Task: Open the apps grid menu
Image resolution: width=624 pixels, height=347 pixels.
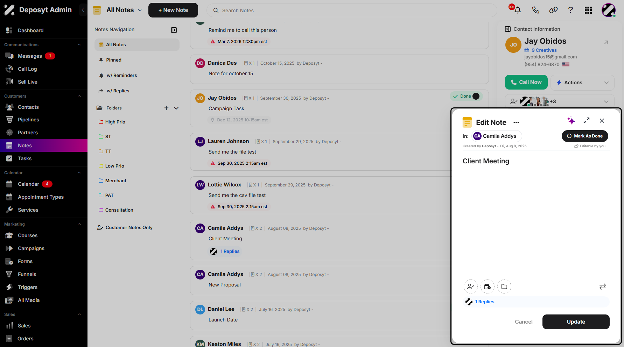Action: pos(588,10)
